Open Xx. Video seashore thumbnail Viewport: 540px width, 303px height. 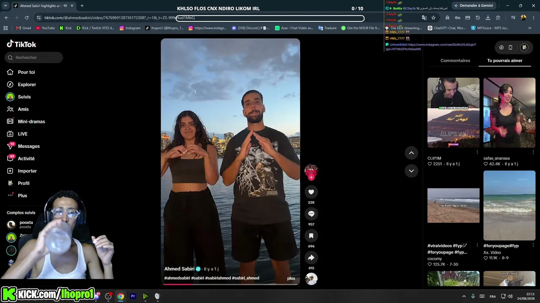(x=509, y=205)
